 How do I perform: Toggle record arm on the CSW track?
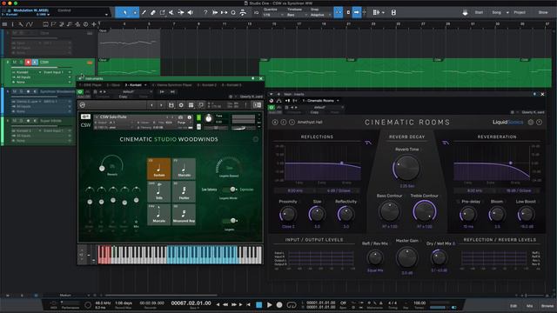28,62
